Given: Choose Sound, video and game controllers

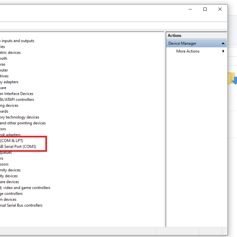Looking at the screenshot, I should (25, 188).
